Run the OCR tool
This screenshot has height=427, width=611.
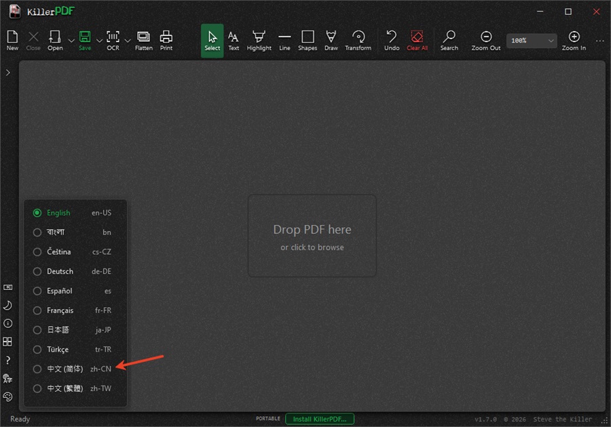113,41
